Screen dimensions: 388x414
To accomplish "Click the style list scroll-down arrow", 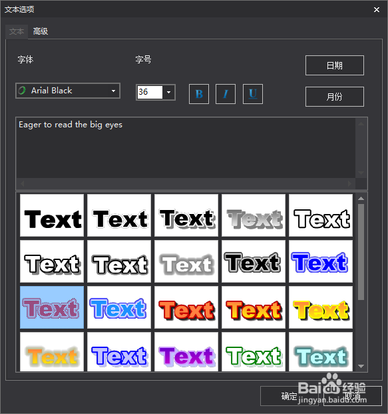I will pyautogui.click(x=361, y=366).
